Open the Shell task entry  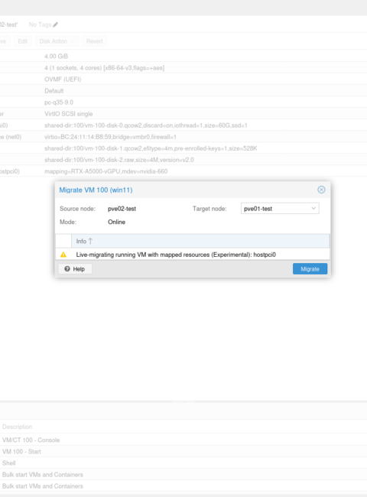(183, 463)
